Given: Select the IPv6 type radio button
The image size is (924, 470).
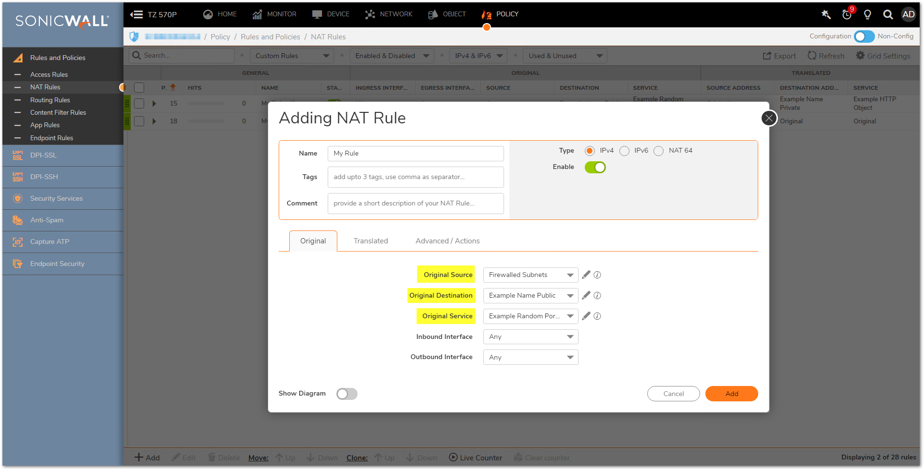Looking at the screenshot, I should coord(624,151).
